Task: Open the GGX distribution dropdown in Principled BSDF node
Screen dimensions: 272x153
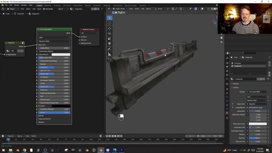Action: coord(54,38)
